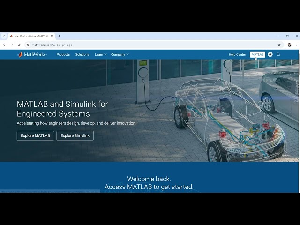Restore down the browser window
This screenshot has width=300, height=225.
(x=287, y=36)
